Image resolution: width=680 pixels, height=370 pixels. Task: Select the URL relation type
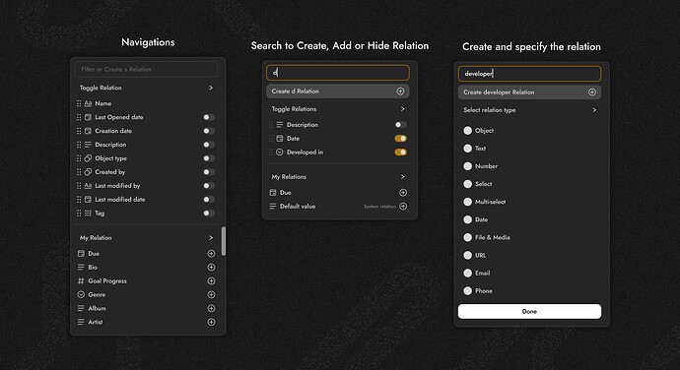467,255
